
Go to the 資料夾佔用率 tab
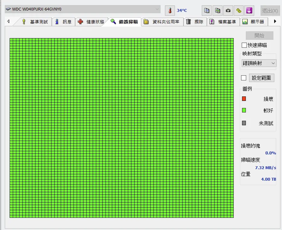point(162,22)
